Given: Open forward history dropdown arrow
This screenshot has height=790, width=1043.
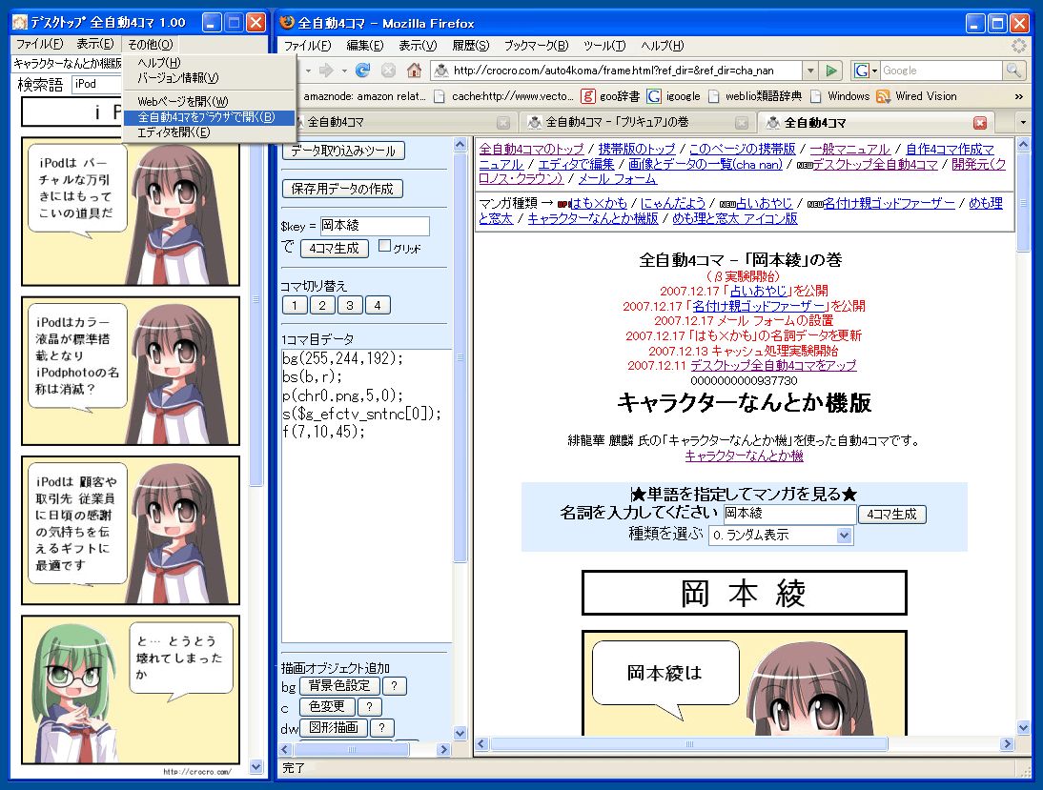Looking at the screenshot, I should [x=344, y=70].
